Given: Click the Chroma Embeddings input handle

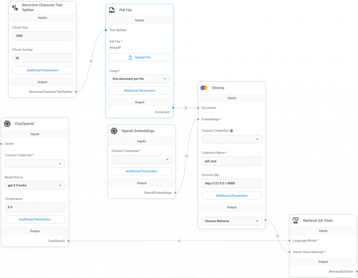Looking at the screenshot, I should pos(198,119).
